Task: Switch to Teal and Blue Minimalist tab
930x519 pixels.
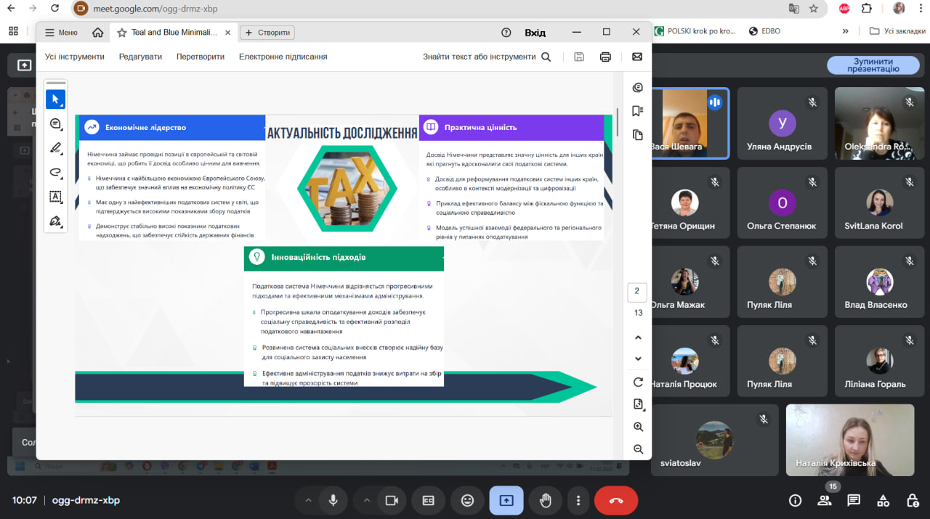Action: point(174,33)
